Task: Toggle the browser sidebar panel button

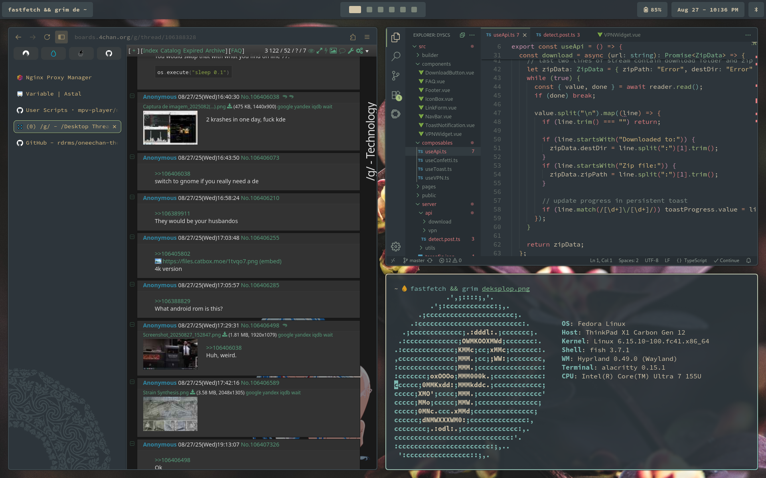Action: point(61,37)
